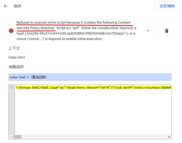Click the red error exclamation icon

(11, 31)
